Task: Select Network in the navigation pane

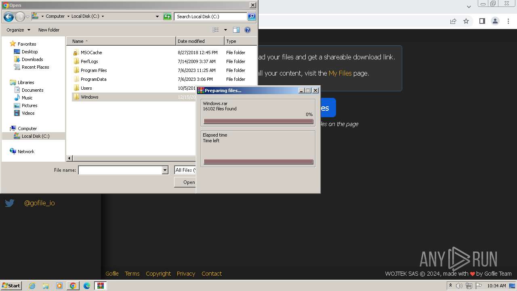Action: [x=26, y=152]
